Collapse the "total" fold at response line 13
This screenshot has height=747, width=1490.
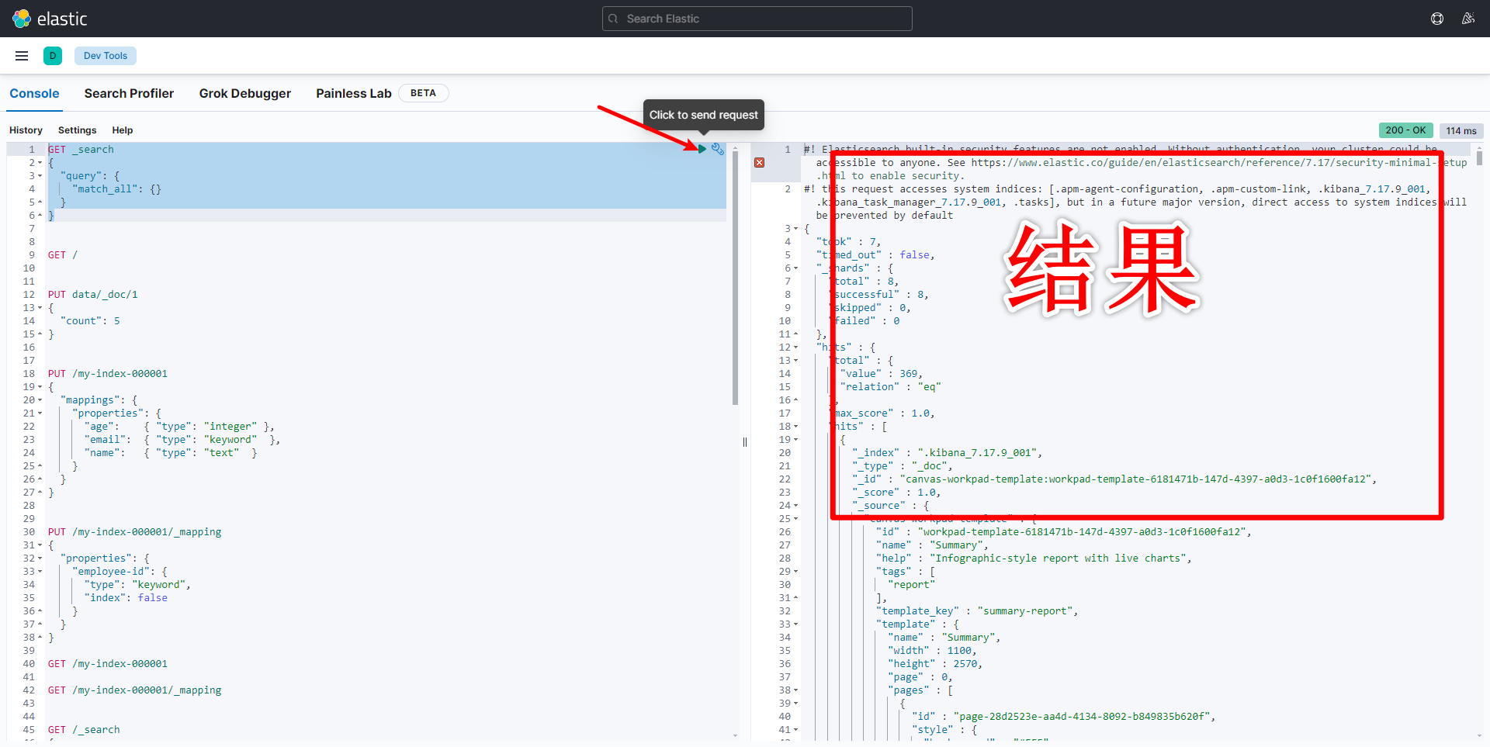(x=796, y=361)
